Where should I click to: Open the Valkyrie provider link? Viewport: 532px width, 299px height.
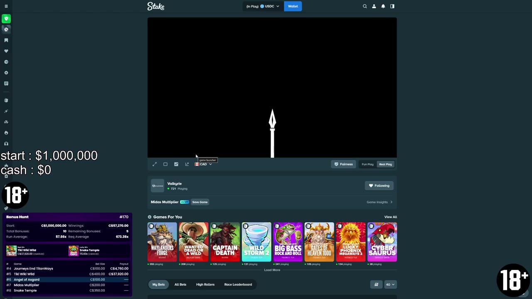click(x=175, y=184)
